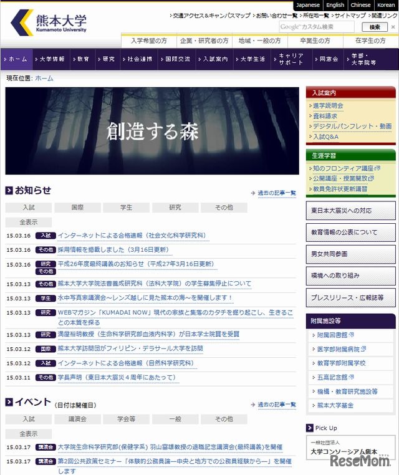The image size is (399, 475).
Task: Select the 企業・研究者の方 tab
Action: (x=204, y=41)
